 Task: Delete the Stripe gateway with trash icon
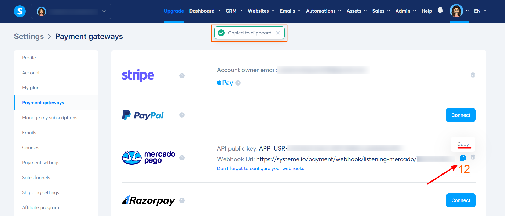(473, 75)
